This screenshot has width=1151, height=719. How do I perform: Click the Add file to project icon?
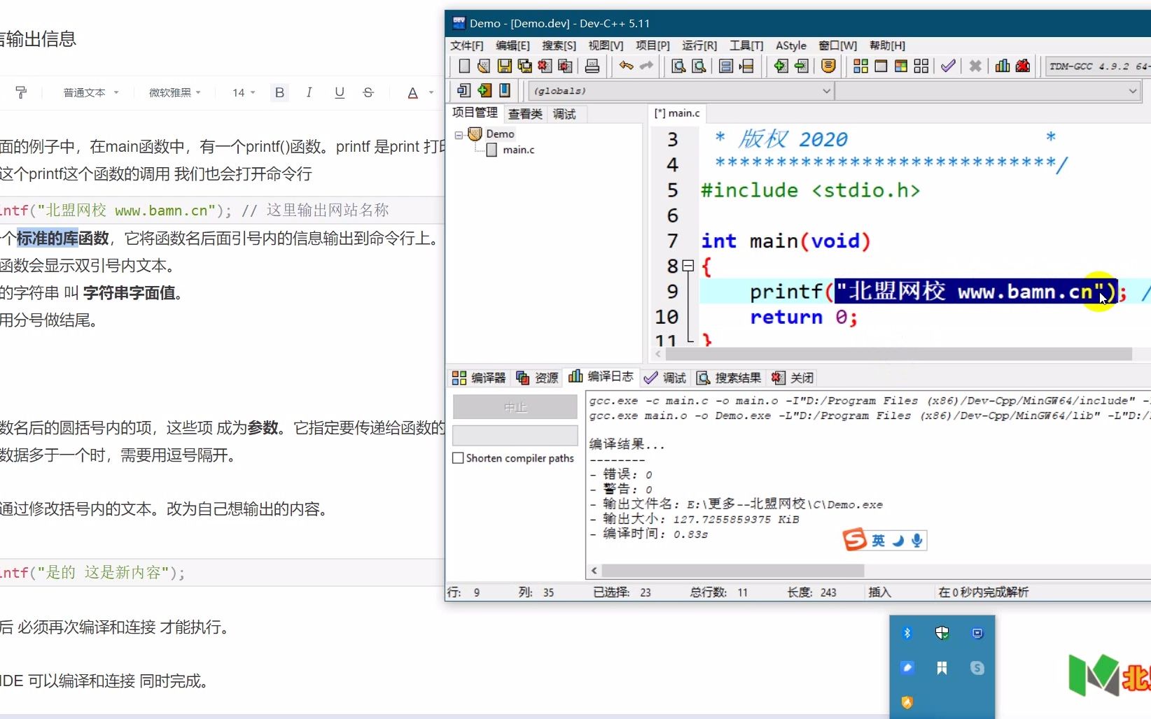click(x=781, y=66)
